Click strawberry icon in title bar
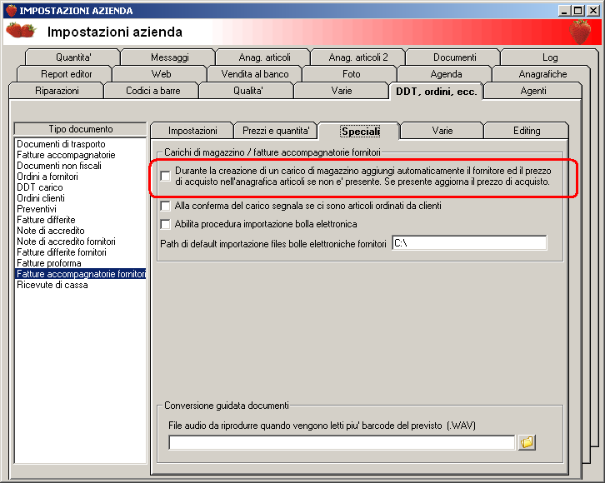Screen dimensions: 605x483 click(x=11, y=10)
